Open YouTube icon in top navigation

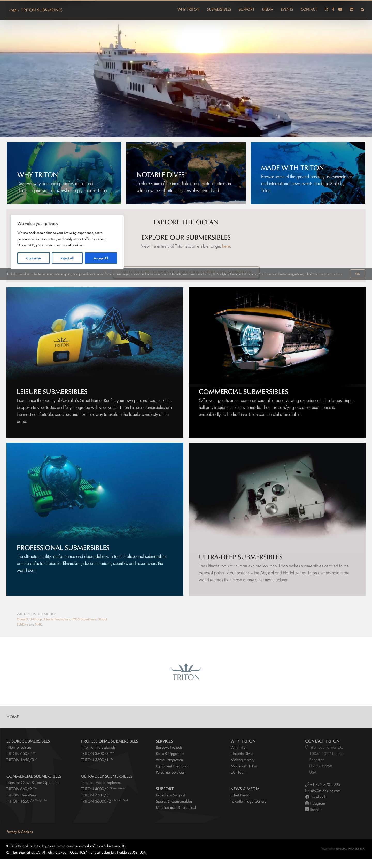[340, 9]
